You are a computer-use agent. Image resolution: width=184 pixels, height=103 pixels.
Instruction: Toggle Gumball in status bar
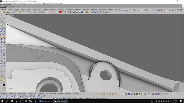[81, 98]
